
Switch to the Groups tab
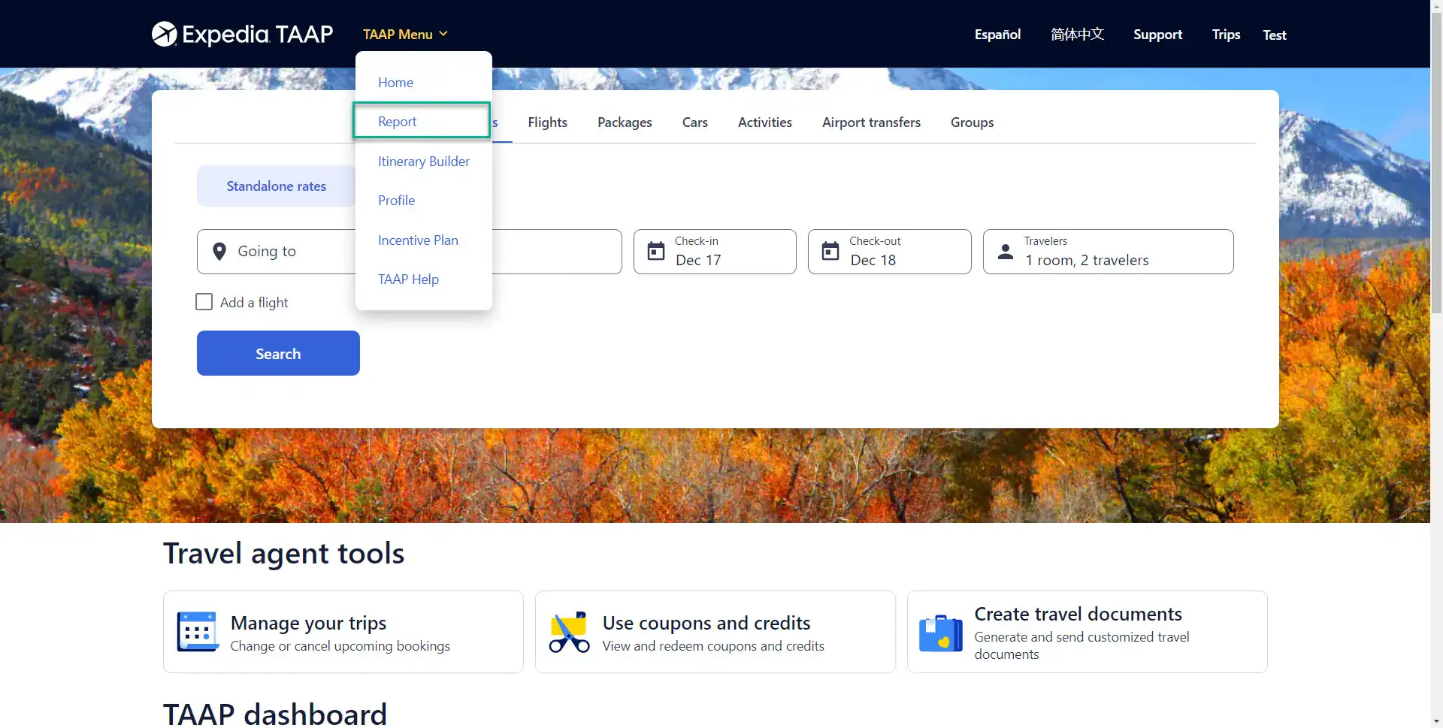click(972, 122)
